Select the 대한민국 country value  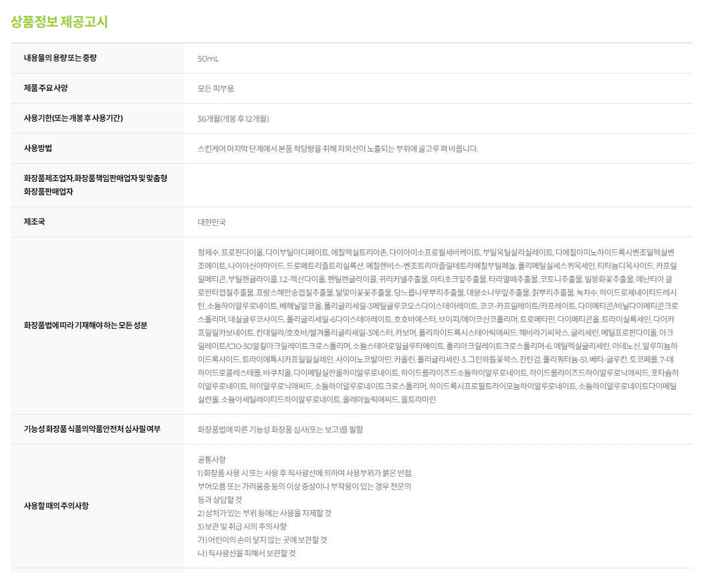[213, 222]
